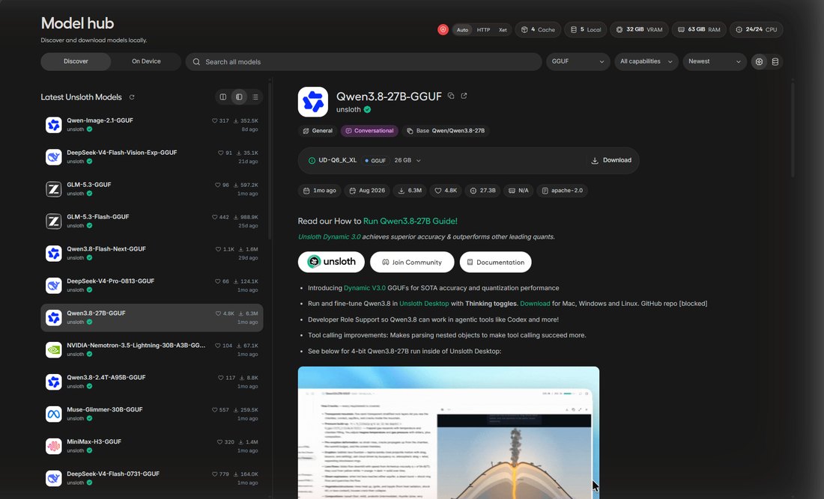
Task: Click the 63 GiB RAM indicator
Action: click(x=699, y=30)
